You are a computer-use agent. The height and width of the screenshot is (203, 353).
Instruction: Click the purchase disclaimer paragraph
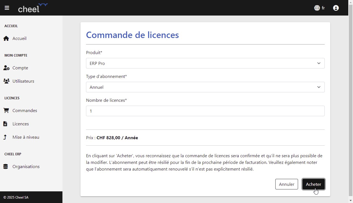(x=204, y=162)
